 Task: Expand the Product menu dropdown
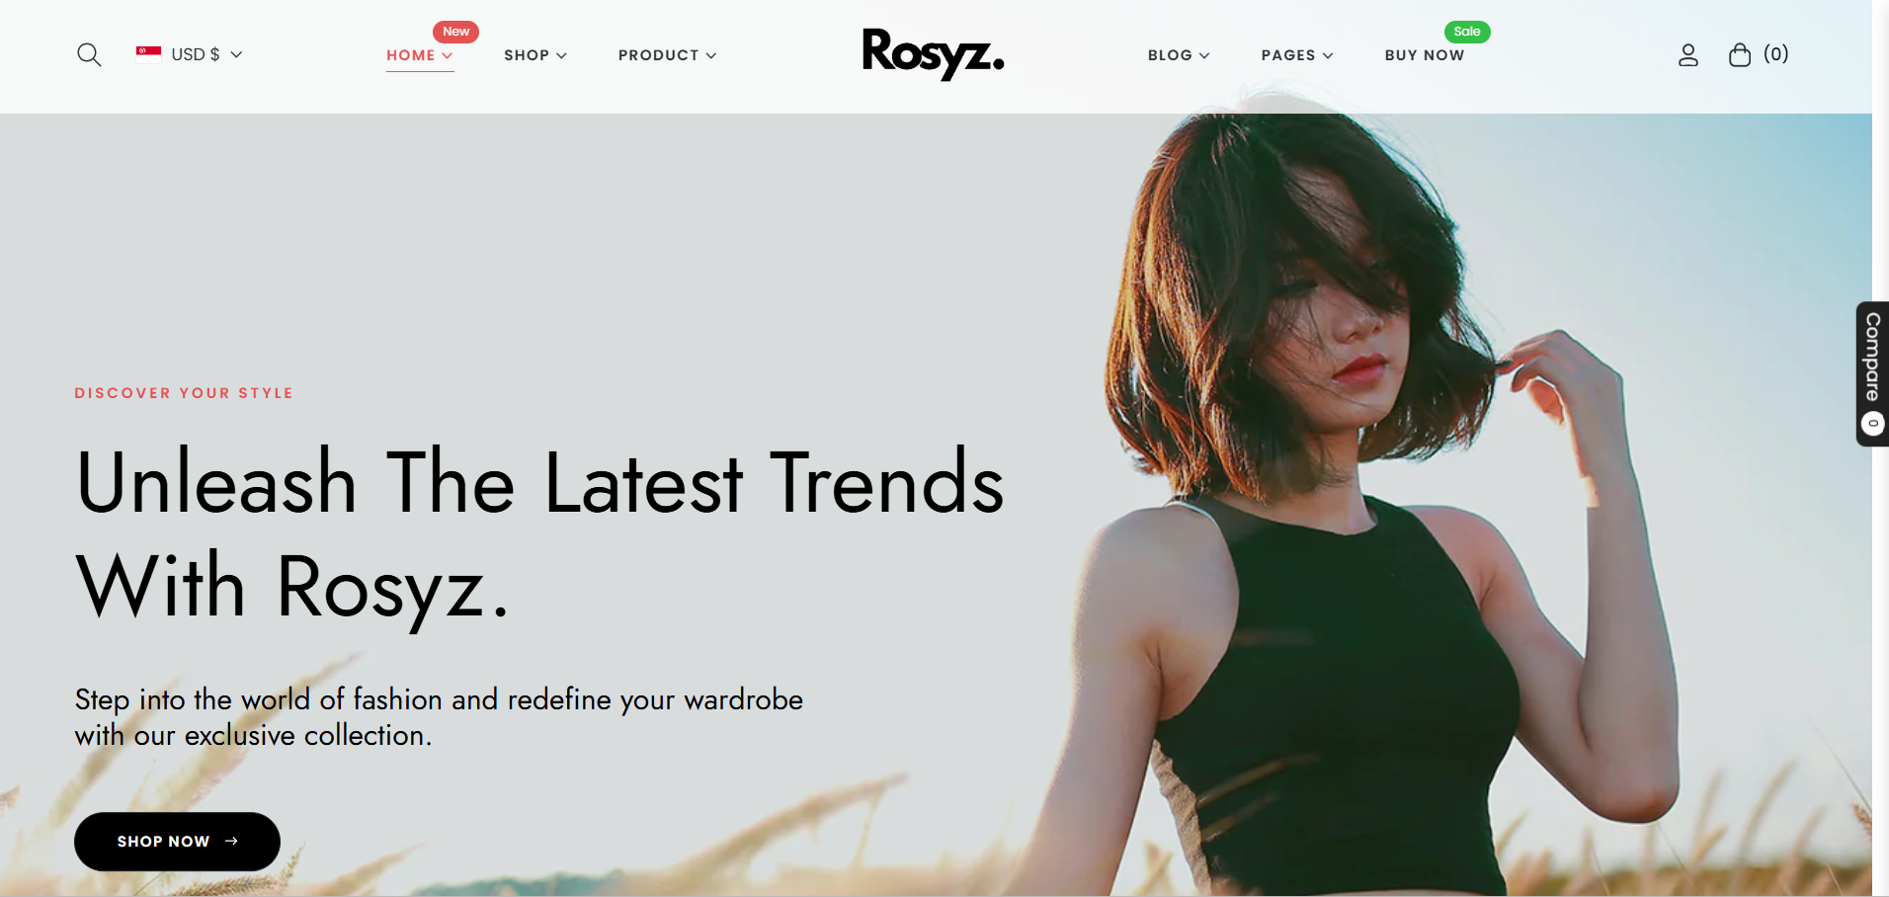(668, 55)
